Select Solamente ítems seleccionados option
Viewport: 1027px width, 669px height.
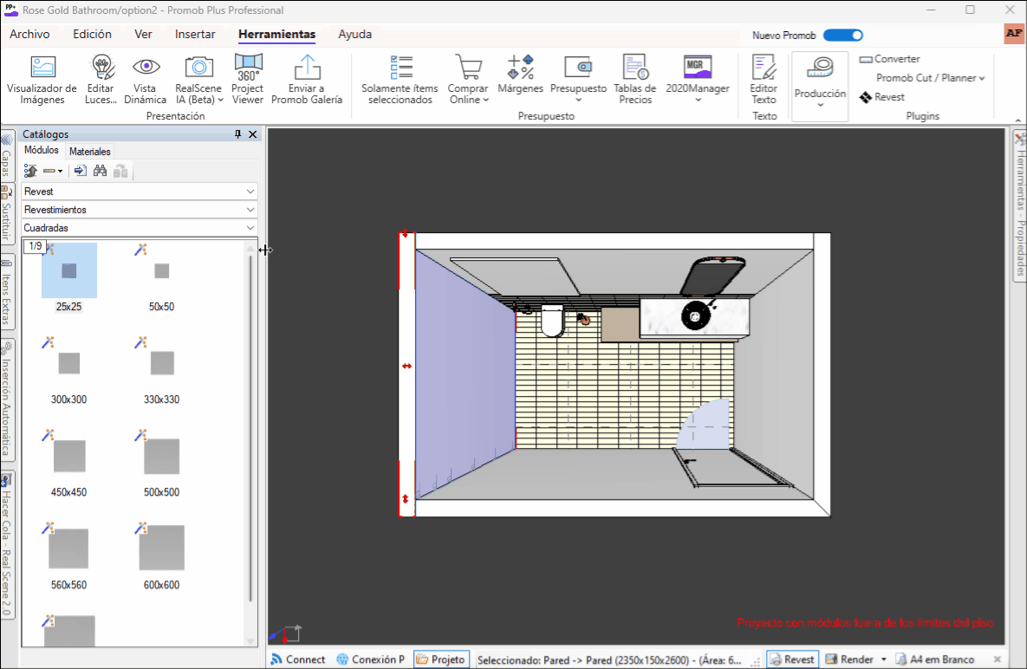point(400,79)
